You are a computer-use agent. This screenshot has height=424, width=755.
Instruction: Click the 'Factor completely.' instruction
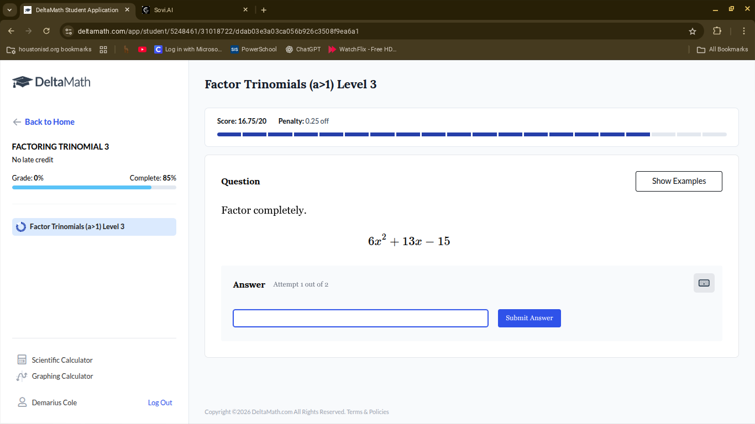[x=264, y=210]
